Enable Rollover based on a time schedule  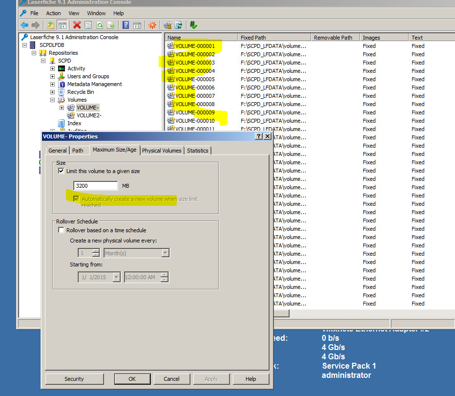click(x=61, y=230)
